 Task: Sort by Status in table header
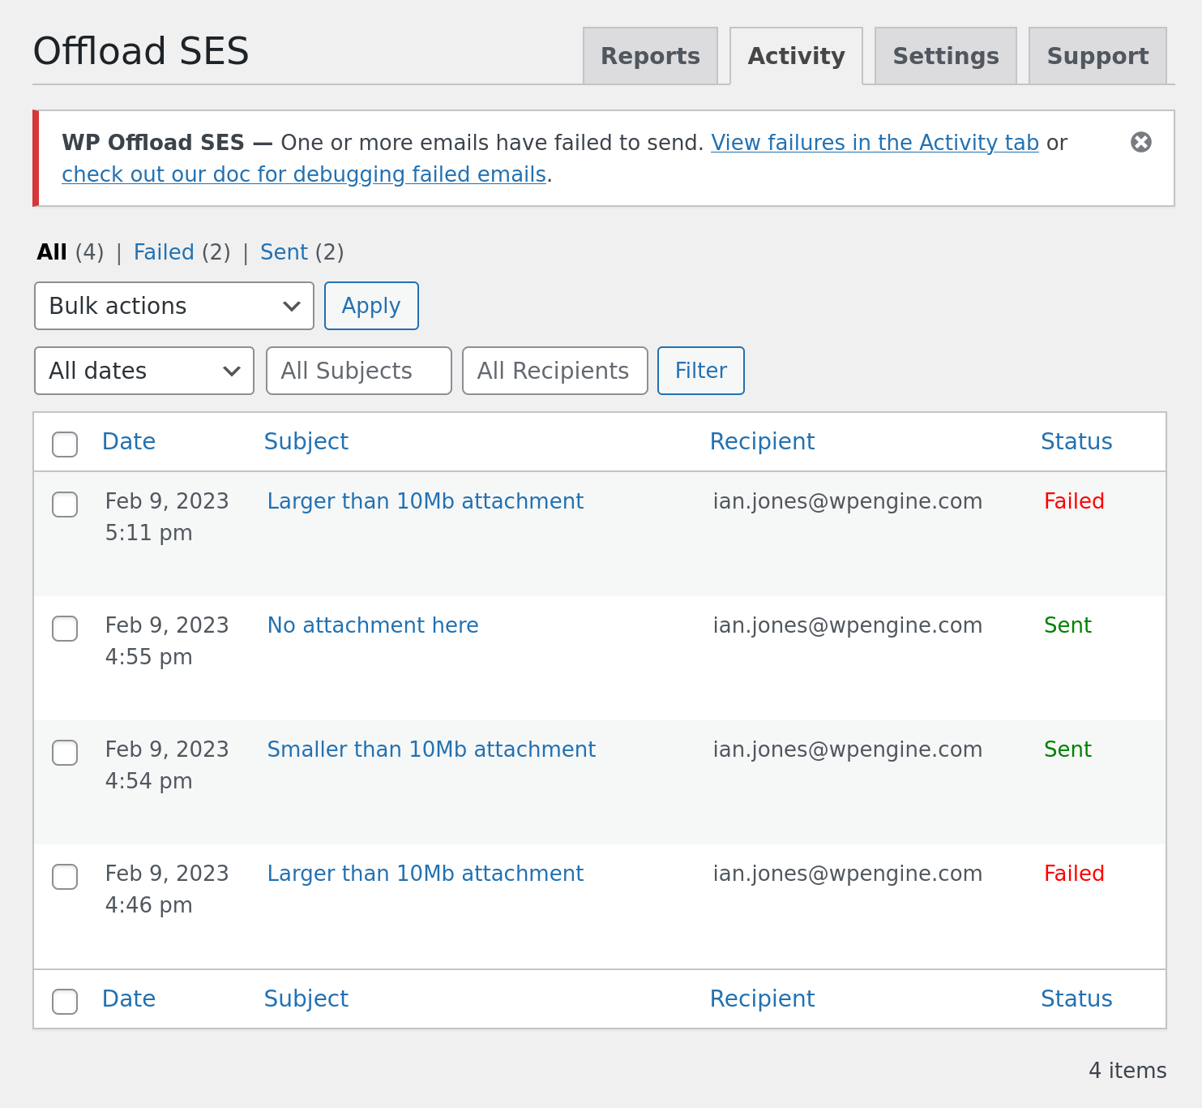tap(1076, 441)
